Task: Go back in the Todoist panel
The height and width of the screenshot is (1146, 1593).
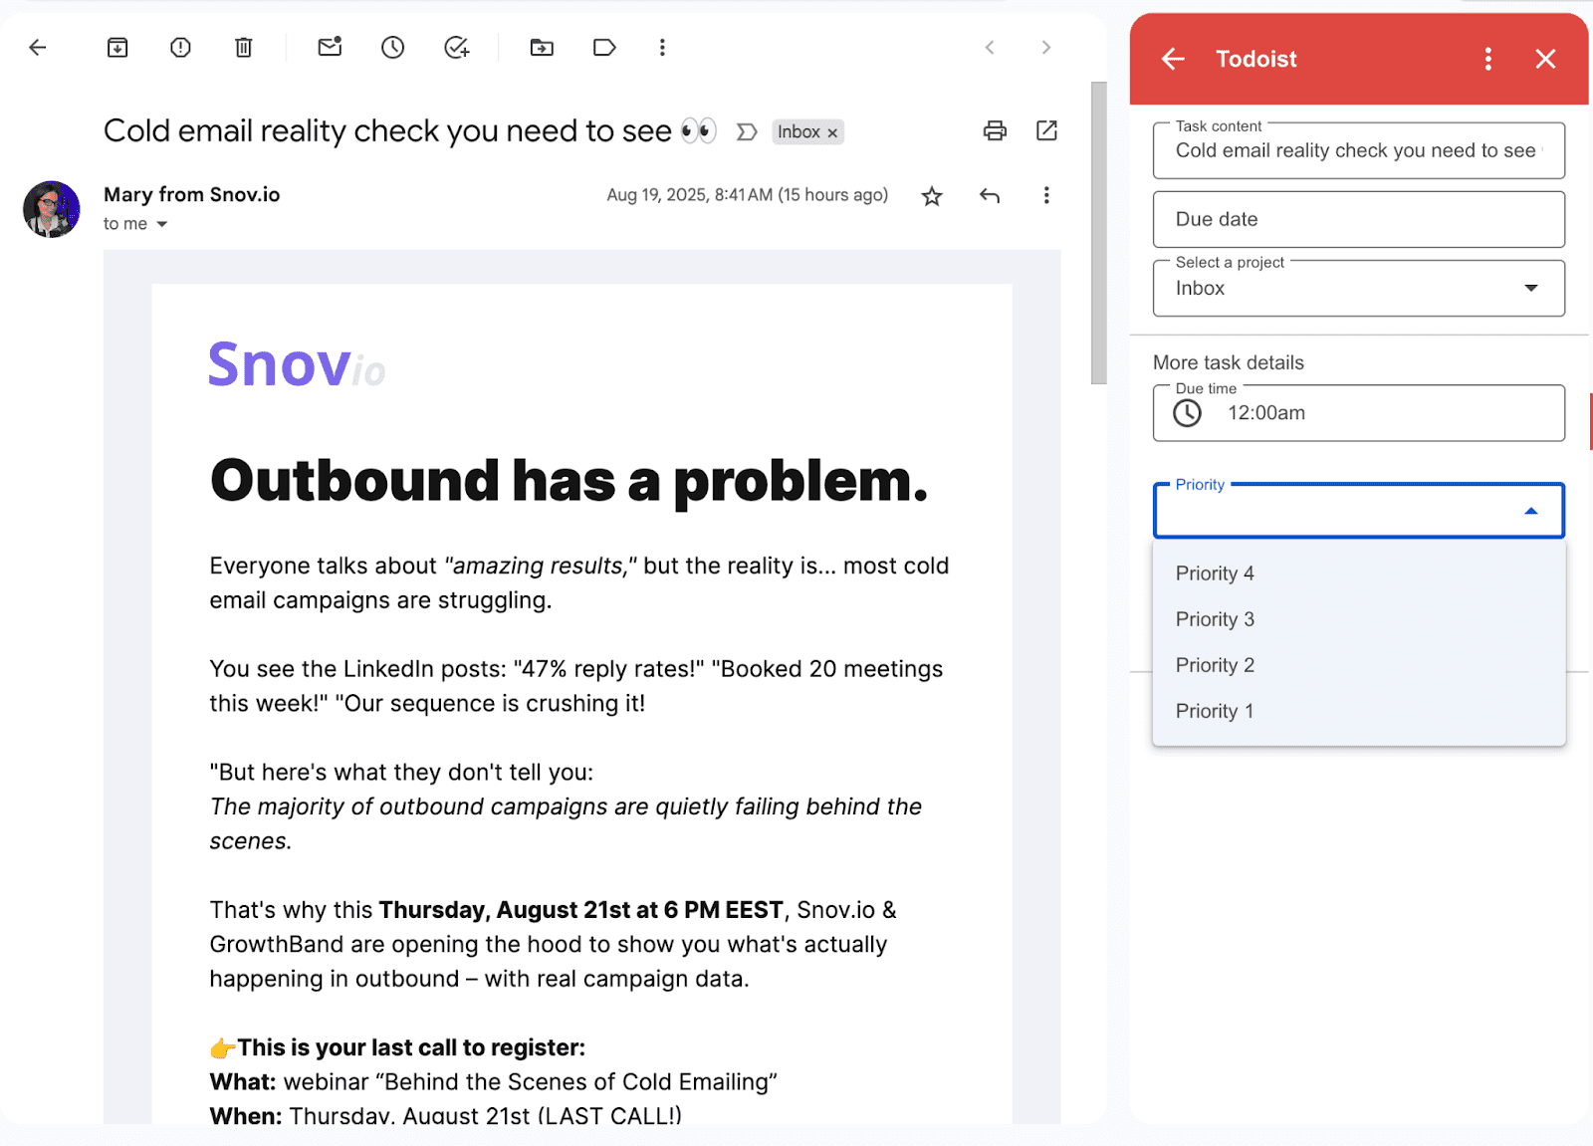Action: pos(1173,59)
